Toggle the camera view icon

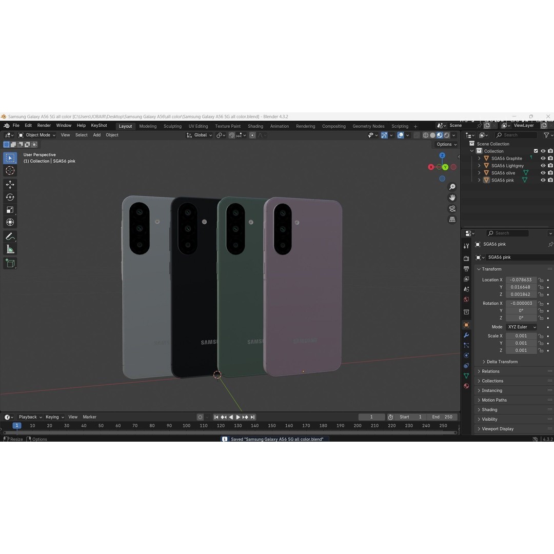[x=452, y=209]
